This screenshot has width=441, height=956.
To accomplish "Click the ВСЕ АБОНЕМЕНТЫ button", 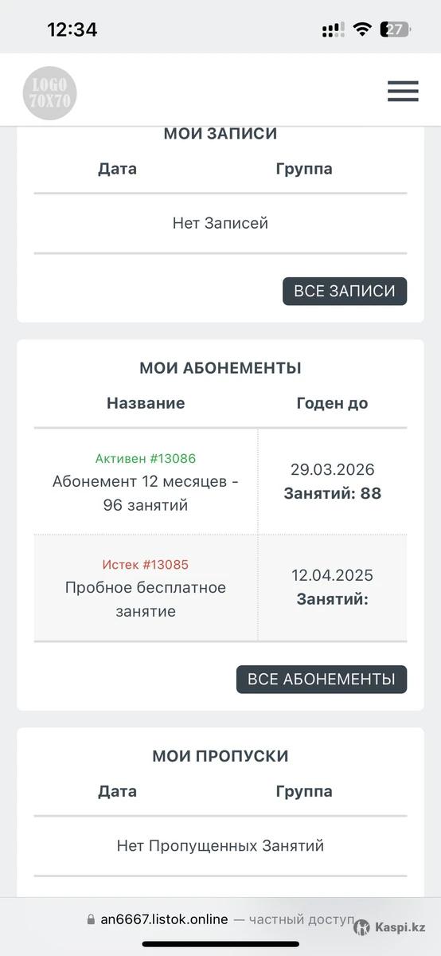I will tap(322, 680).
